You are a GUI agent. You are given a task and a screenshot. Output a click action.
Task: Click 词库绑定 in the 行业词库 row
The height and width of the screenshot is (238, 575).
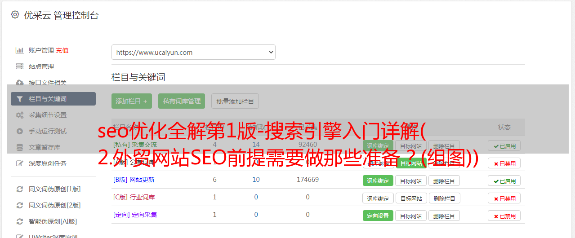[x=378, y=198]
